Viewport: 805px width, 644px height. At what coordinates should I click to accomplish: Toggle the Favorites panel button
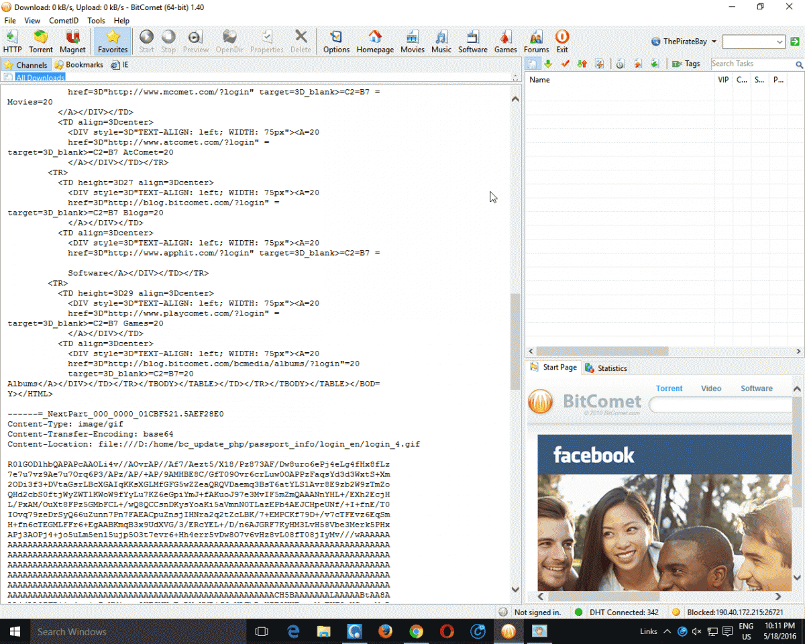coord(113,42)
